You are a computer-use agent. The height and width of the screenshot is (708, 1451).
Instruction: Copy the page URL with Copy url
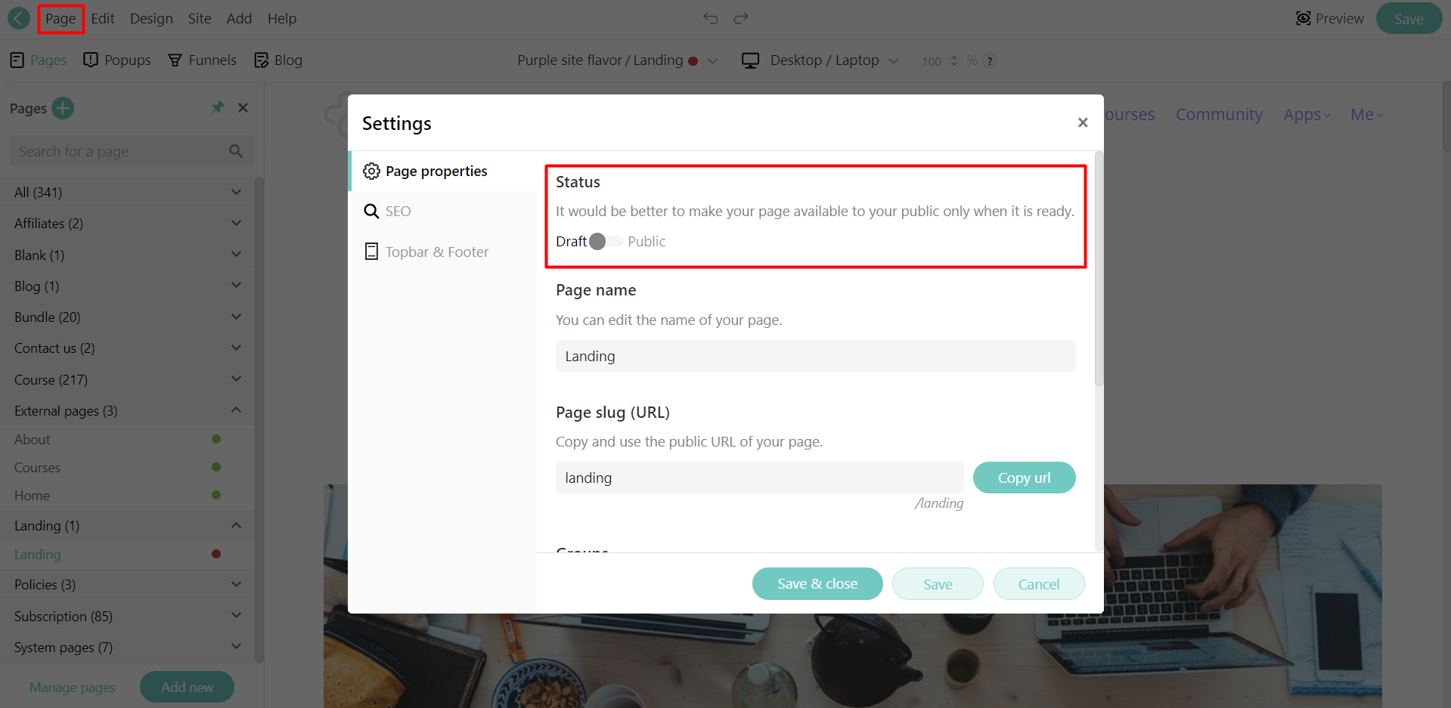click(x=1024, y=477)
